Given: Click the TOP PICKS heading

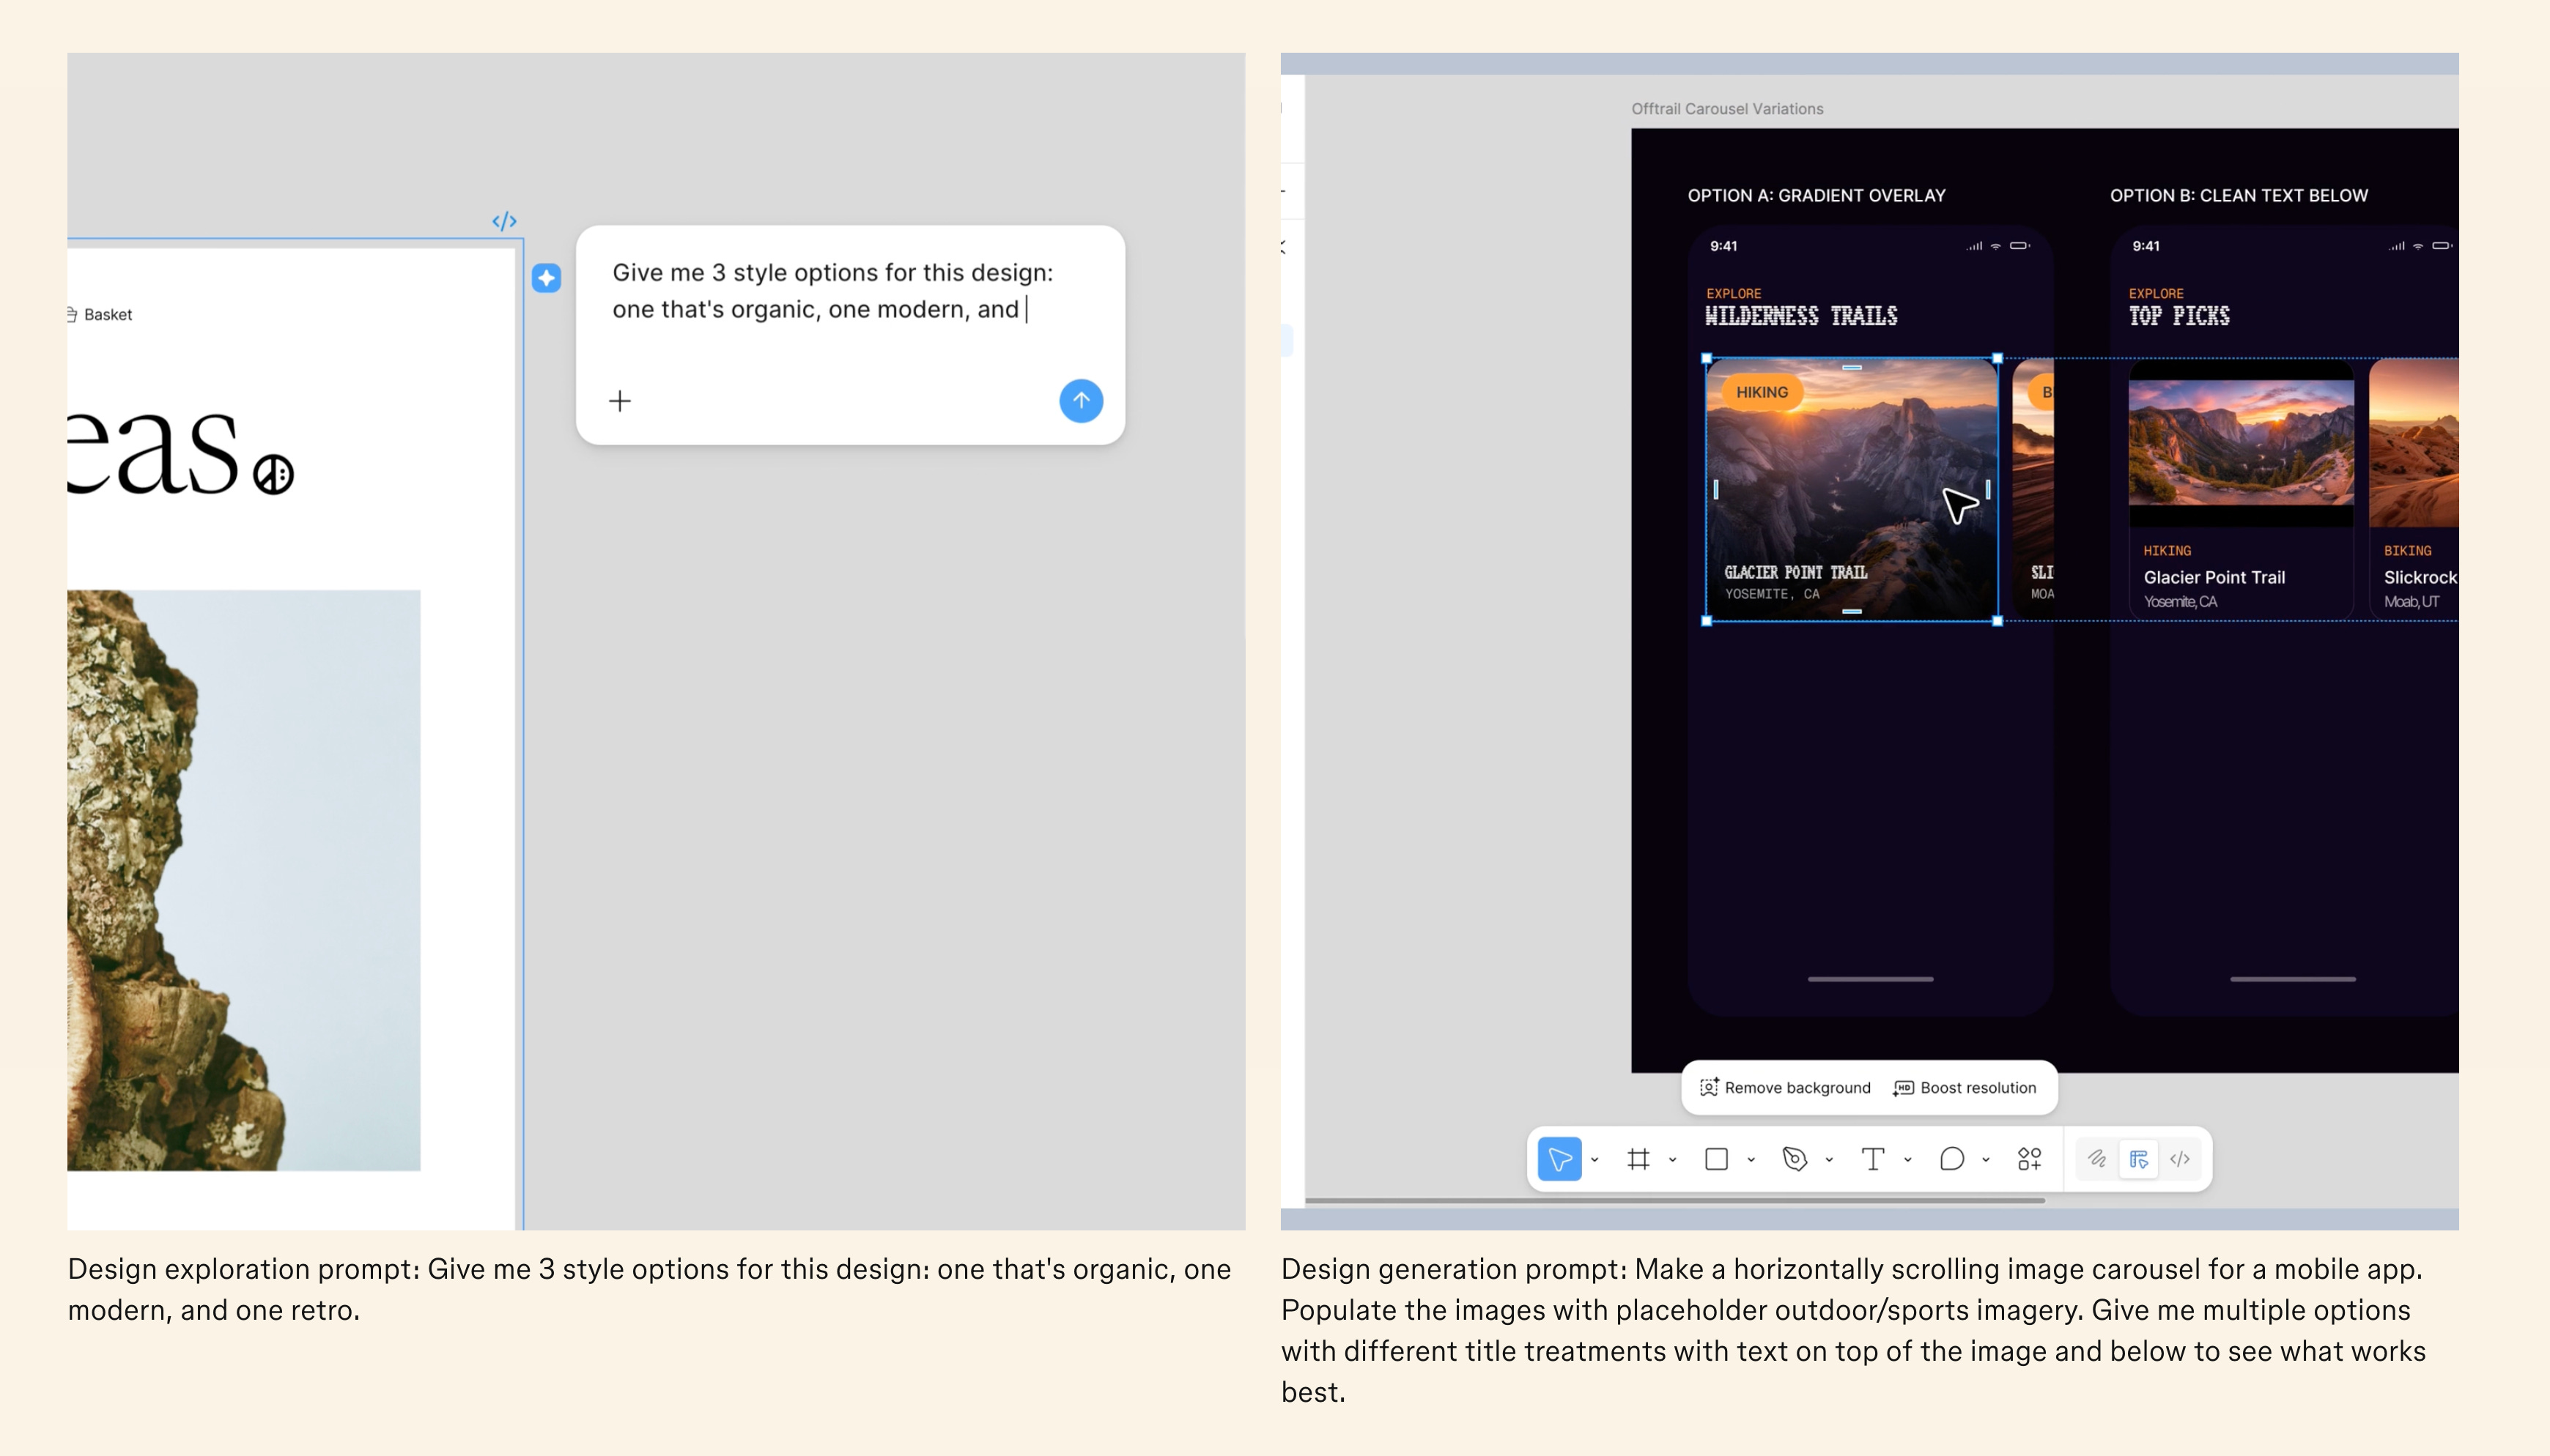Looking at the screenshot, I should [x=2178, y=316].
